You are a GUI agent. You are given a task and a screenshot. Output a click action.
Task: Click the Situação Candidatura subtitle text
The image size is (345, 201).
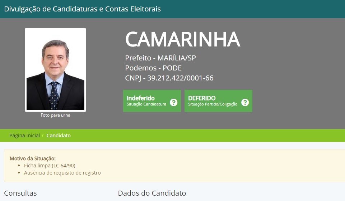coord(146,104)
